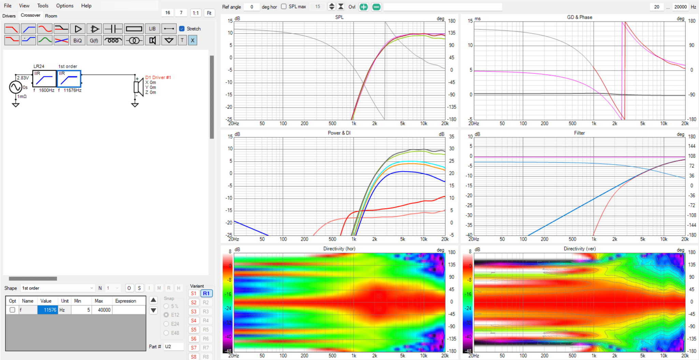Click the hourglass icon beside the SPL max stepper
This screenshot has width=699, height=360.
pos(341,6)
